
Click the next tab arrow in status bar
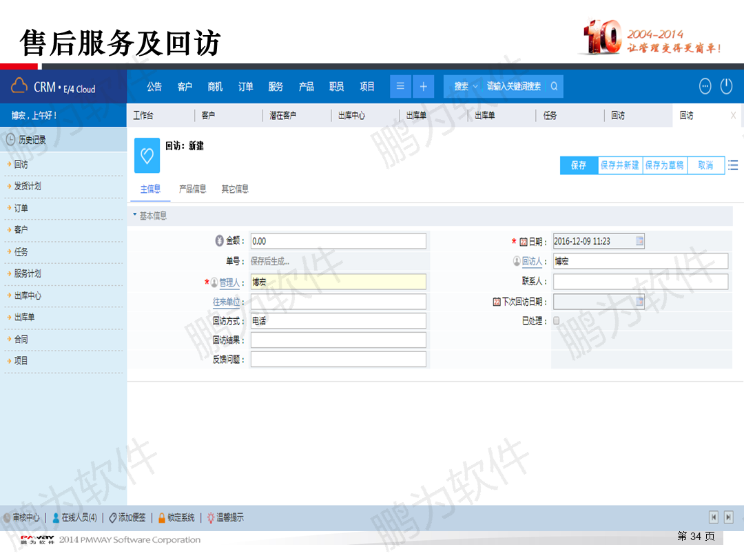coord(729,517)
